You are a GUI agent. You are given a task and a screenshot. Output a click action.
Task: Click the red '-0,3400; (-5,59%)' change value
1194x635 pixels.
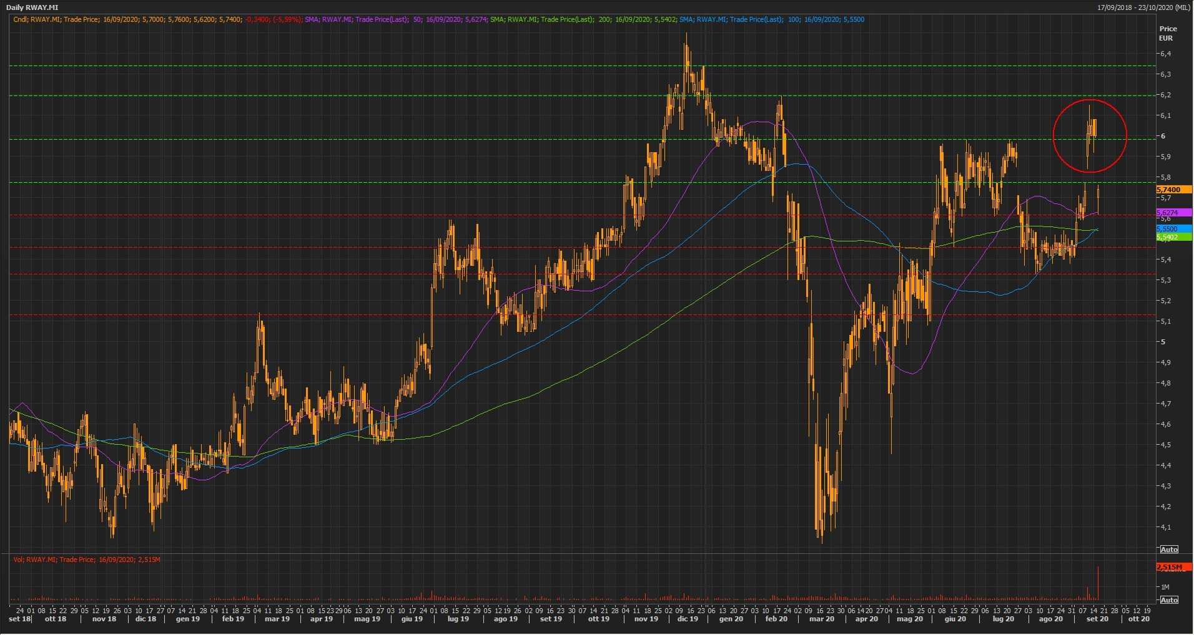pos(274,19)
